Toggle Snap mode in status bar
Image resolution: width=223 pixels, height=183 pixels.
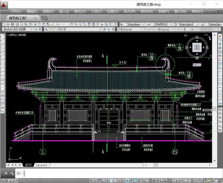click(95, 180)
